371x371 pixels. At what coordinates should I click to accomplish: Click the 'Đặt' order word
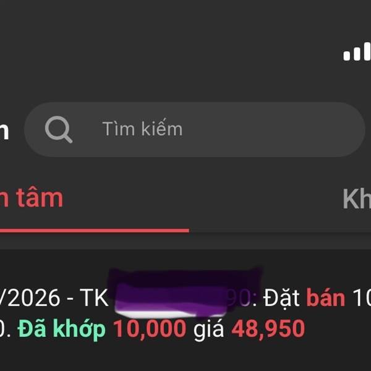[x=281, y=299]
